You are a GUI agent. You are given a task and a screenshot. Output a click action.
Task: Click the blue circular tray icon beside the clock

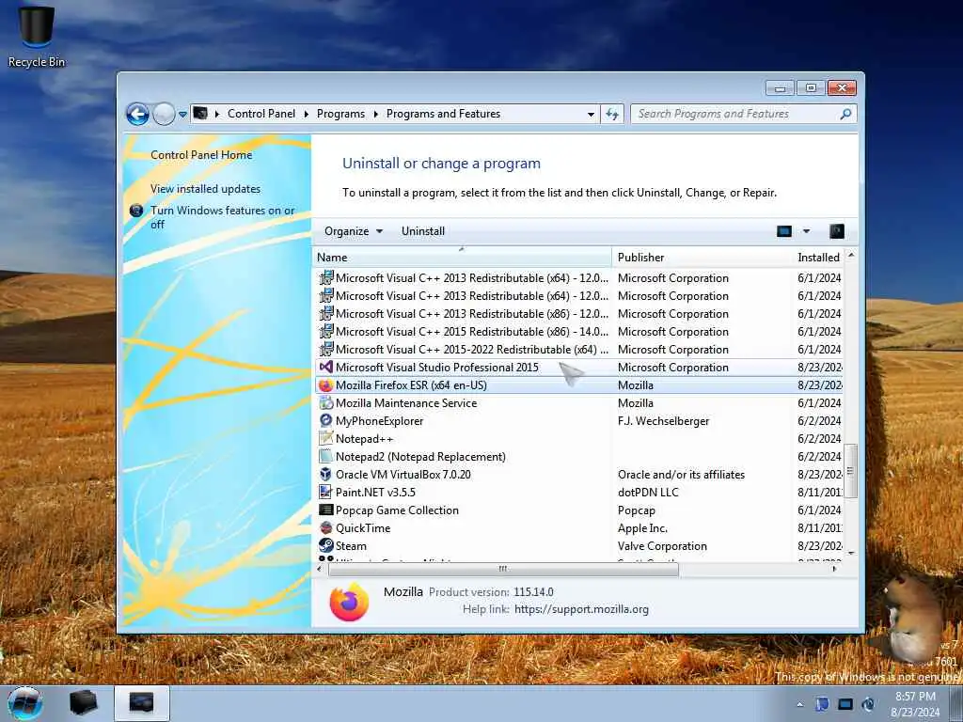point(868,704)
